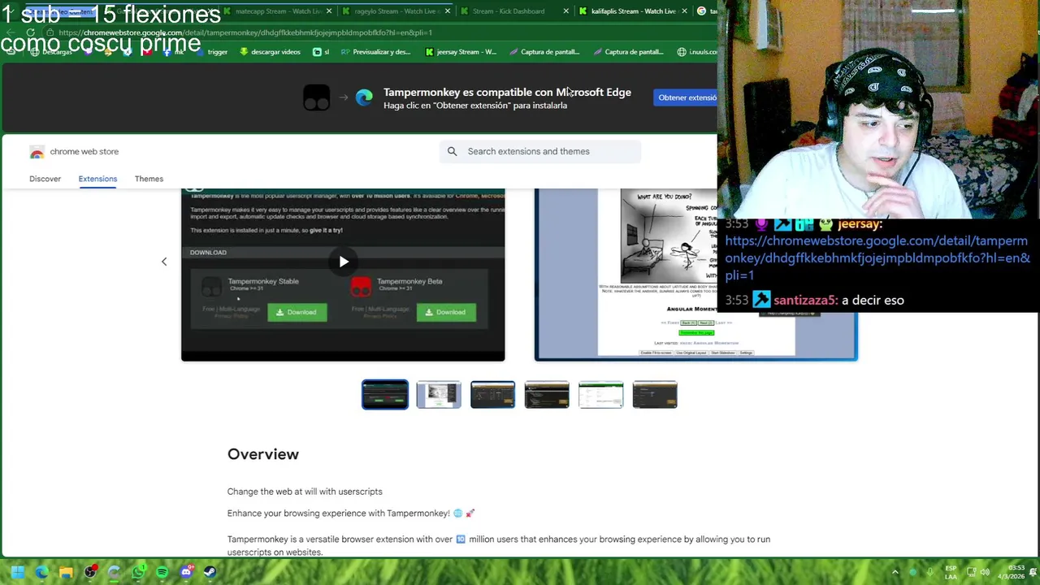Click the Tampermonkey icon in the banner

(x=317, y=97)
